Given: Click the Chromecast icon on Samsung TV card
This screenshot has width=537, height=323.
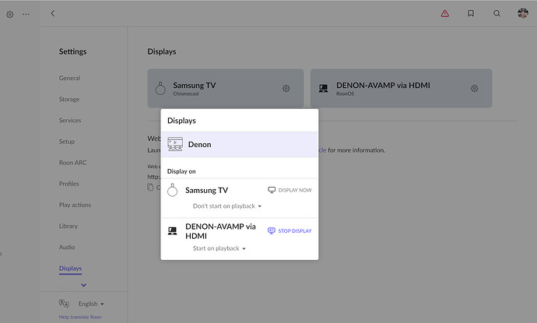Looking at the screenshot, I should click(160, 89).
